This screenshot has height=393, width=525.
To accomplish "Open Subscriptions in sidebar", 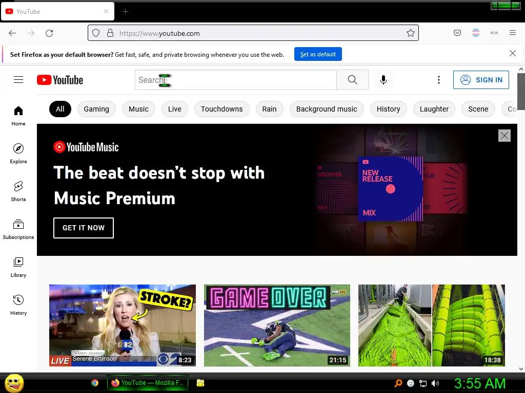I will pyautogui.click(x=18, y=229).
